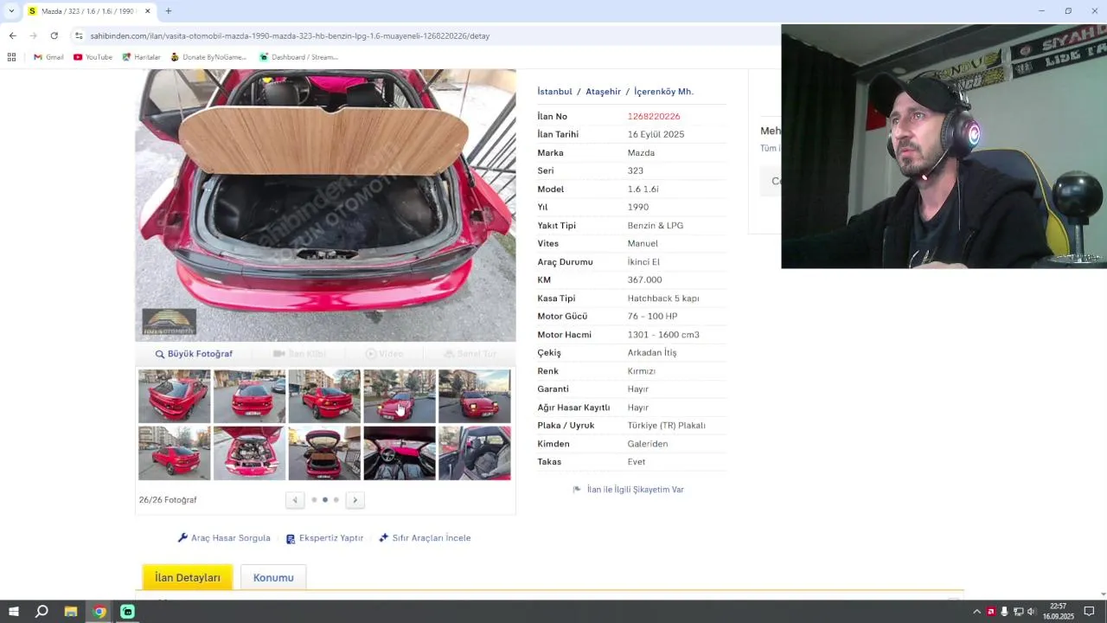The width and height of the screenshot is (1107, 623).
Task: Click the 367.000 KM value
Action: 644,280
